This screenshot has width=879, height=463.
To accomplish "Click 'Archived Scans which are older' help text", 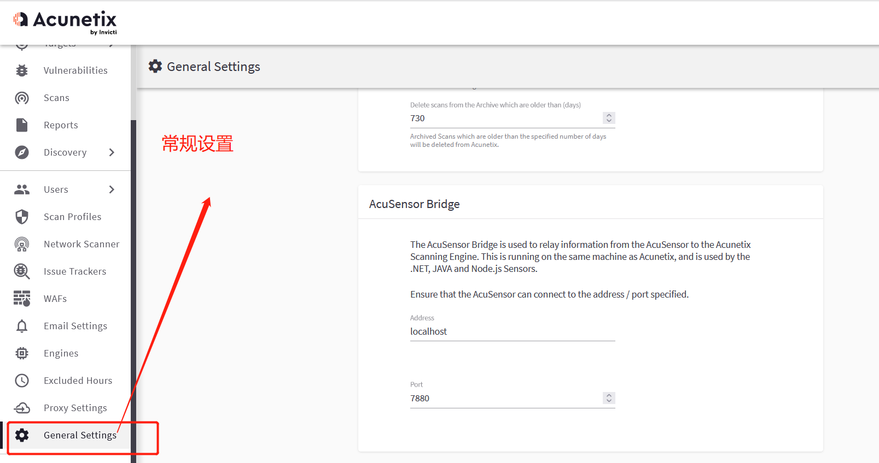I will (508, 140).
